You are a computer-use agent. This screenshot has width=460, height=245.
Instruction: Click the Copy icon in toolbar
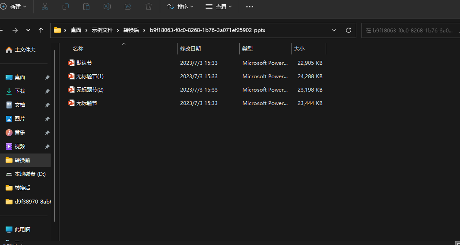65,6
